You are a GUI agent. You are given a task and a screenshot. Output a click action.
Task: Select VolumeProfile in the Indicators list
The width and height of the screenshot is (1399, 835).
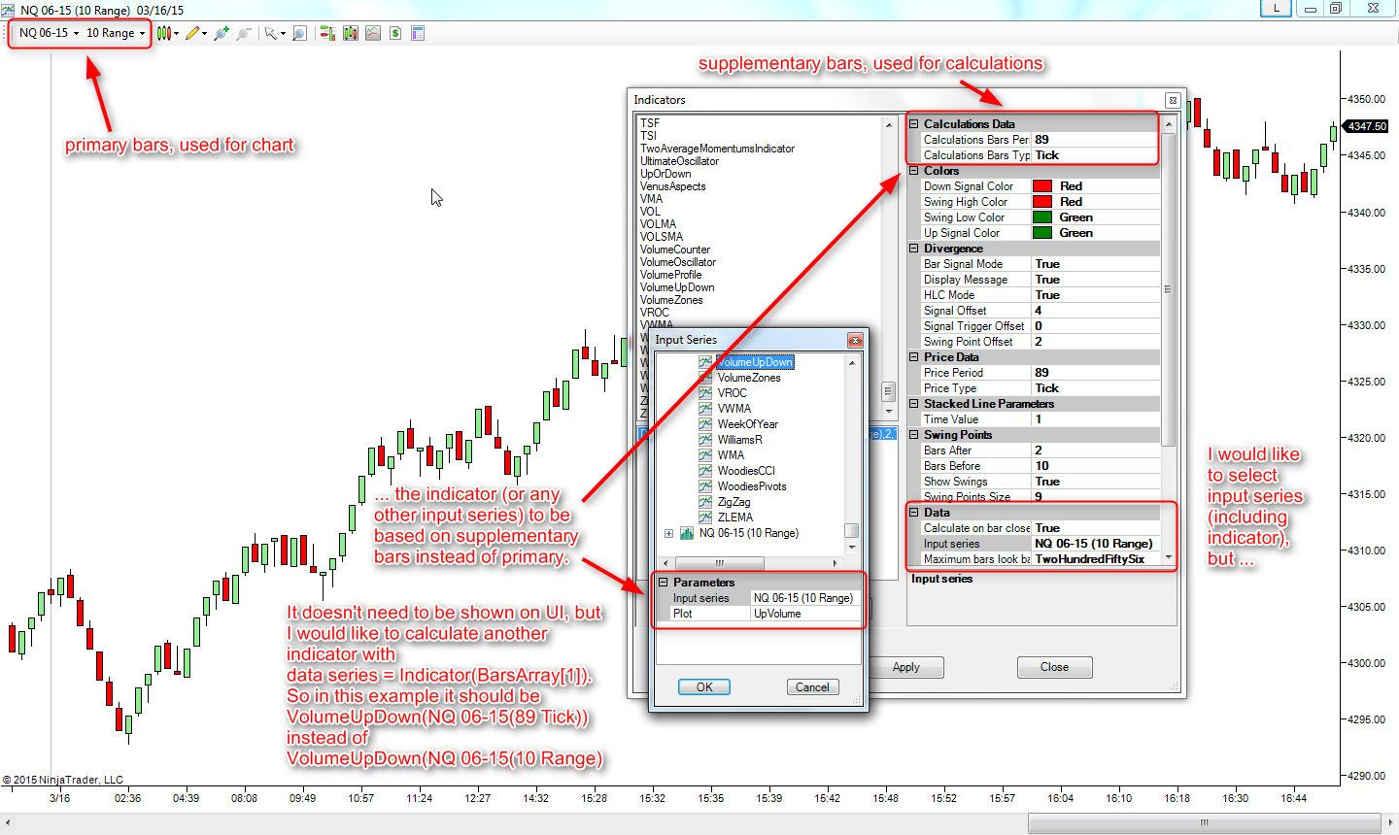670,275
